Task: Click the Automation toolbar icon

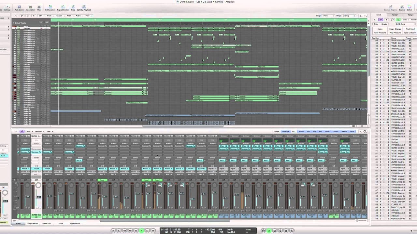Action: pos(30,7)
